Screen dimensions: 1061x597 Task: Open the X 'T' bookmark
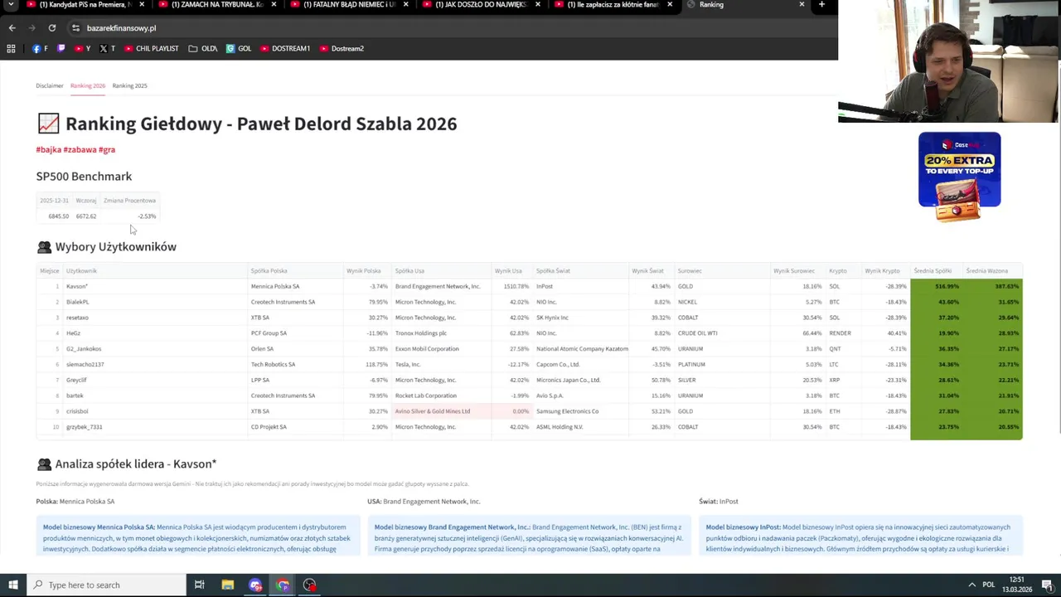(107, 49)
